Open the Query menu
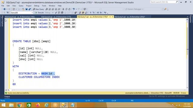193x108 pixels. pyautogui.click(x=21, y=6)
